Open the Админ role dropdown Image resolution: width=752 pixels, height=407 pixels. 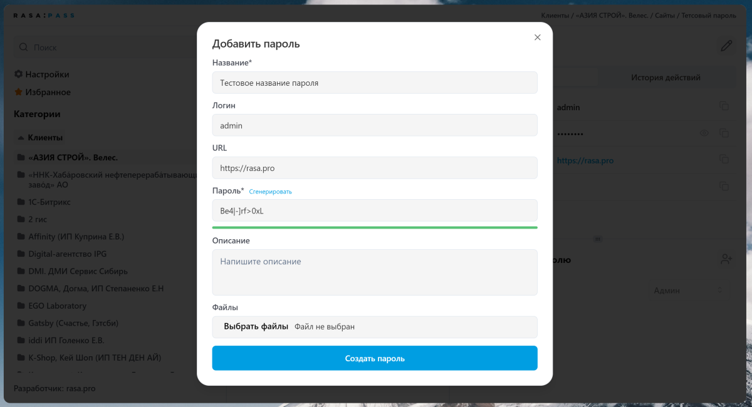(687, 291)
